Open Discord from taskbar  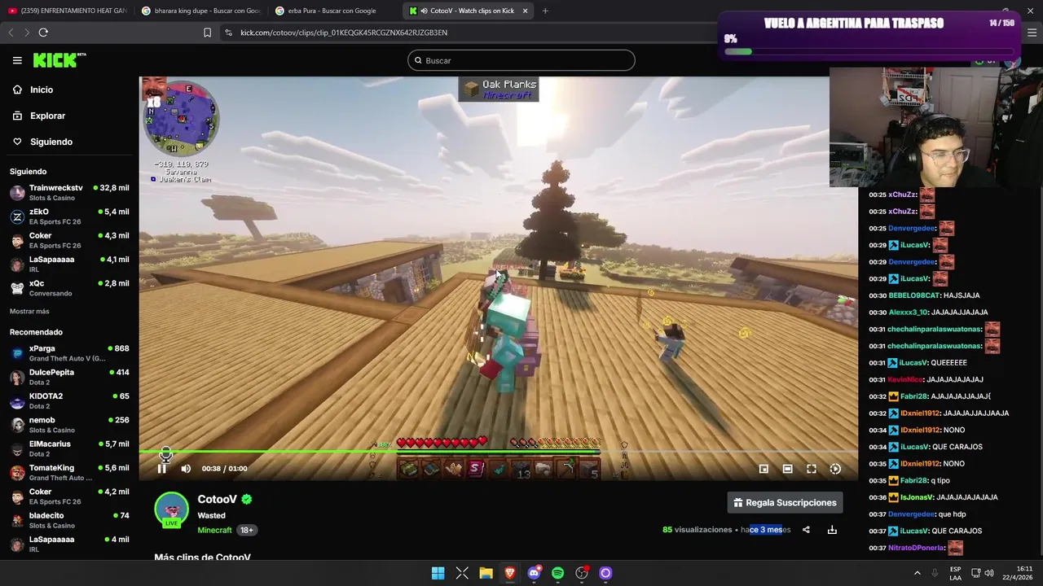pyautogui.click(x=534, y=573)
